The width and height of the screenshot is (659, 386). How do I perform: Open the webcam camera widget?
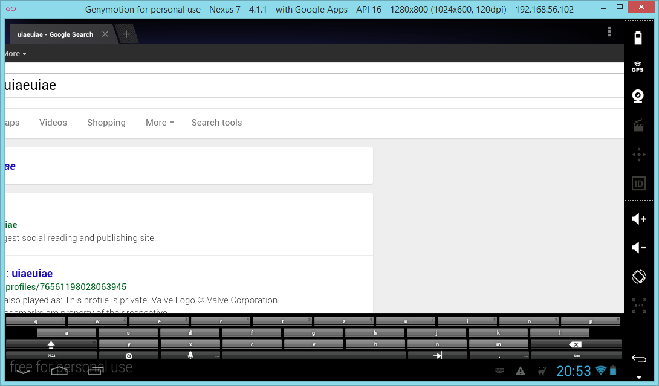(638, 96)
